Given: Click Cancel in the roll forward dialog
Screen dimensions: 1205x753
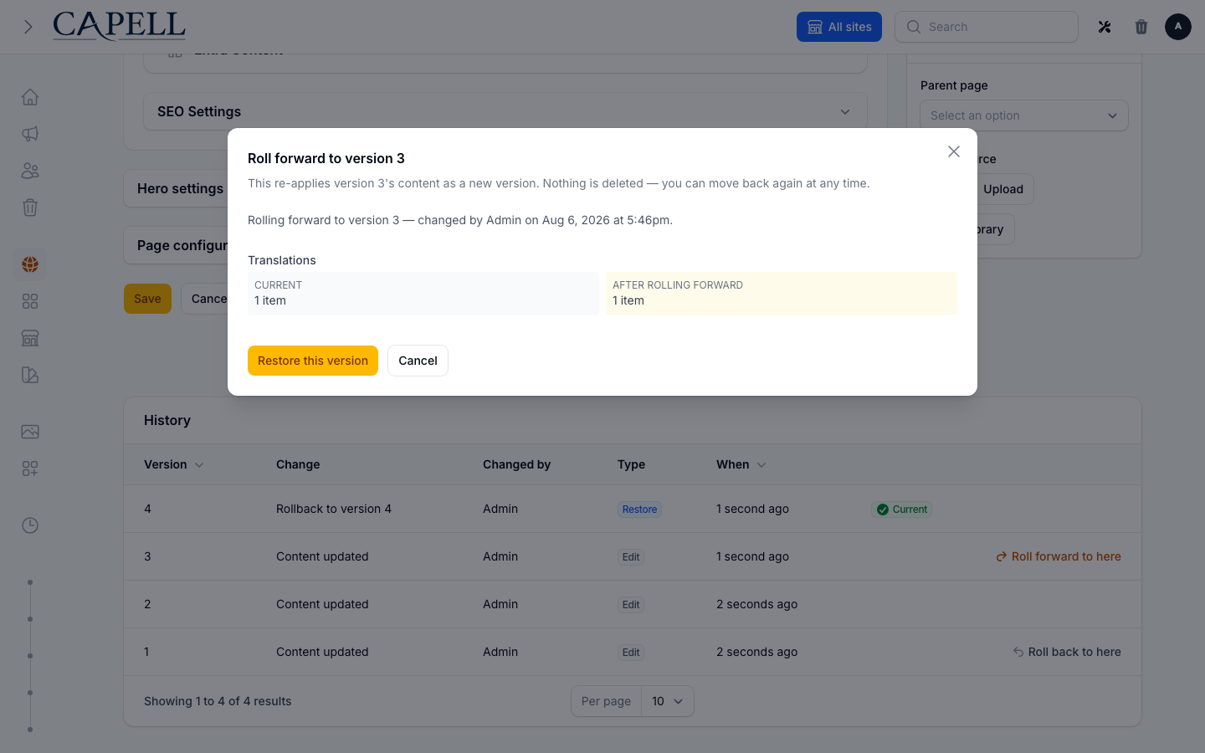Looking at the screenshot, I should coord(418,361).
